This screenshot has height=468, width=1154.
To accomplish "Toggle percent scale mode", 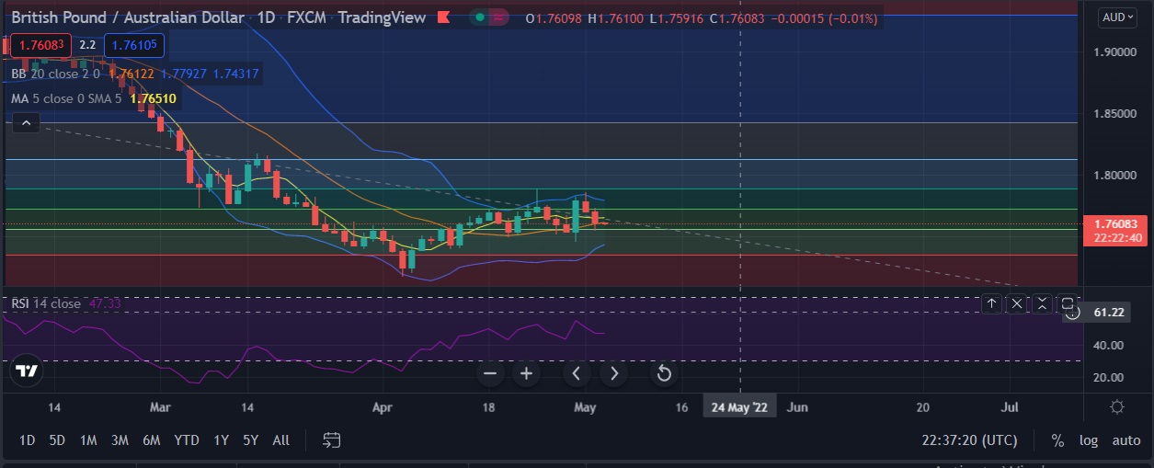I will 1057,440.
